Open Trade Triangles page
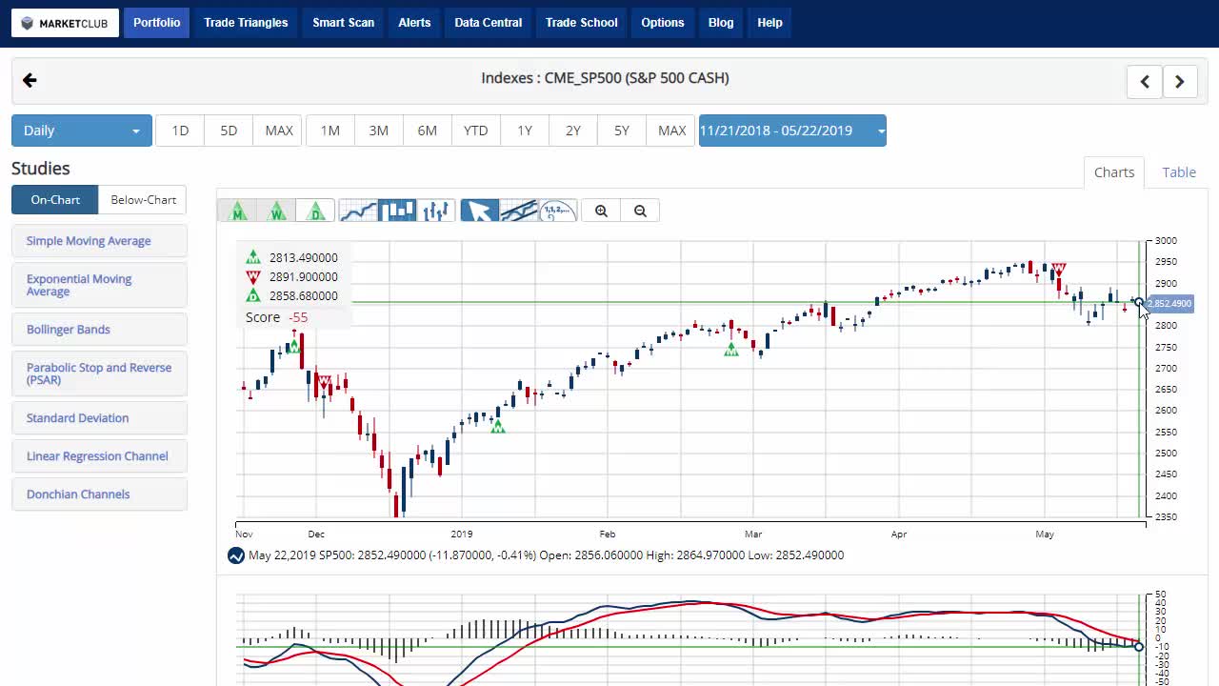This screenshot has height=686, width=1219. pyautogui.click(x=246, y=23)
